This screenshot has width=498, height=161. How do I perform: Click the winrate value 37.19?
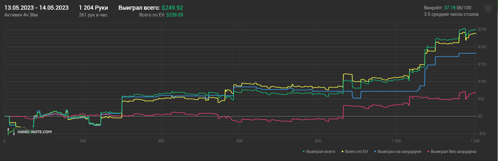pyautogui.click(x=450, y=7)
